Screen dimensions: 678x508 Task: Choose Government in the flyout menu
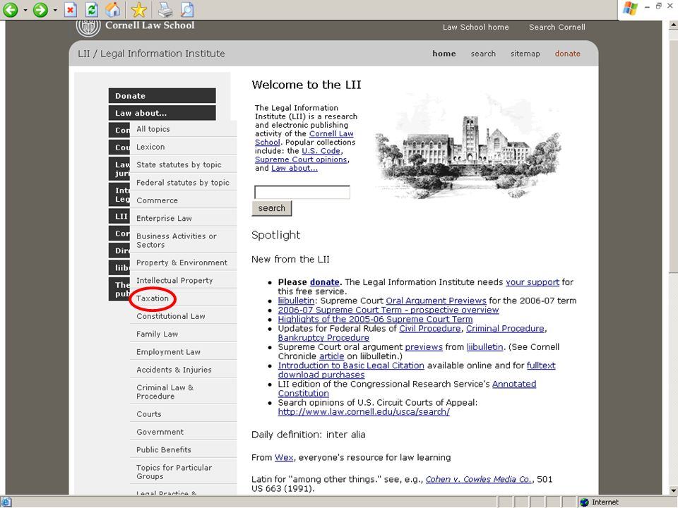[x=184, y=432]
